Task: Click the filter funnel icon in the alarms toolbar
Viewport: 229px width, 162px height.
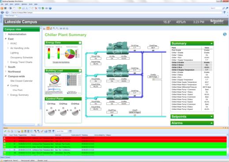Action: 53,131
